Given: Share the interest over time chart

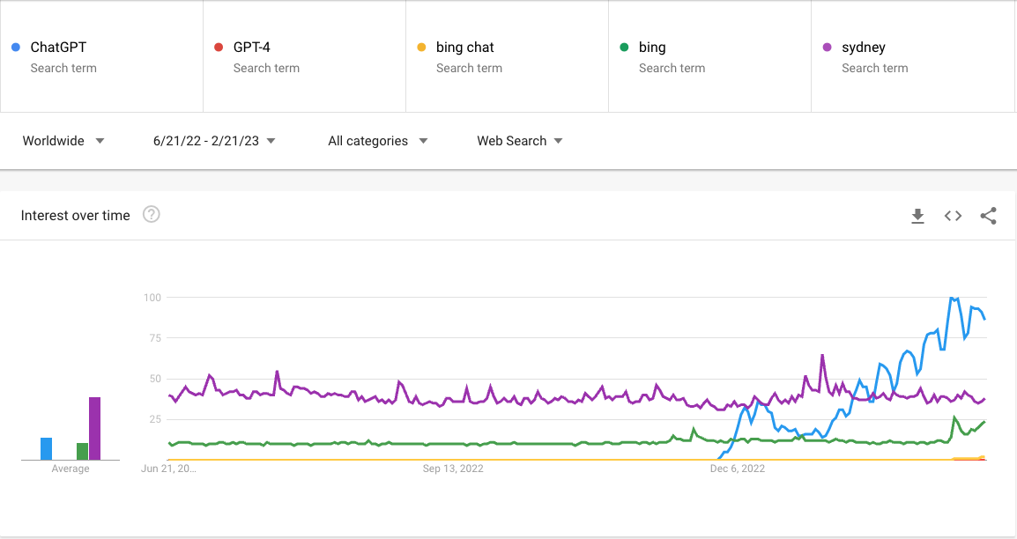Looking at the screenshot, I should (988, 216).
